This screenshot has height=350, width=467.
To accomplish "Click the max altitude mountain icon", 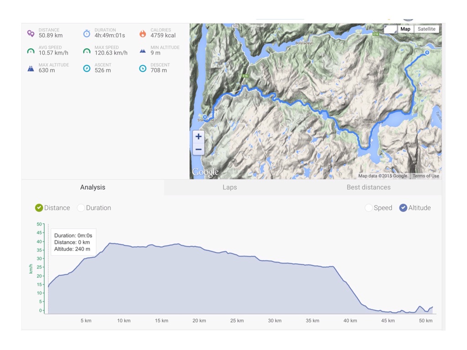I will point(31,69).
